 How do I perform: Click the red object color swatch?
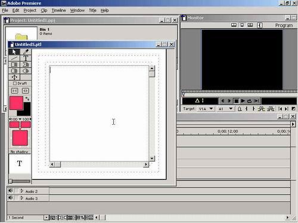pyautogui.click(x=16, y=103)
